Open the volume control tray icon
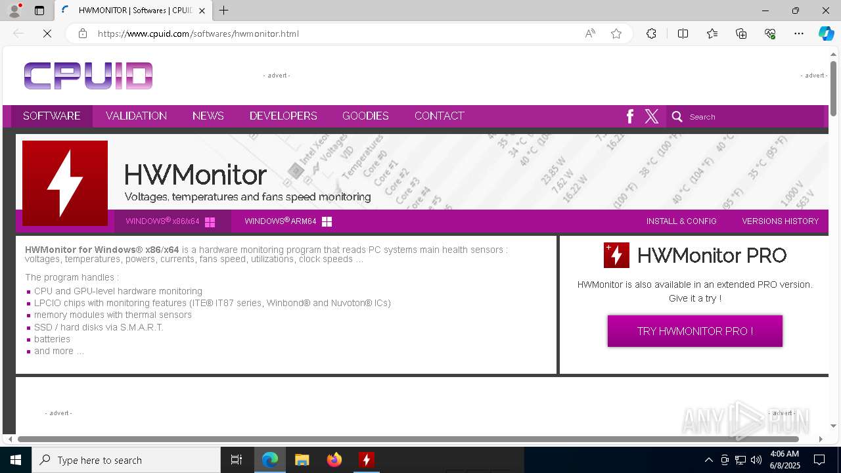The width and height of the screenshot is (841, 473). pos(756,460)
